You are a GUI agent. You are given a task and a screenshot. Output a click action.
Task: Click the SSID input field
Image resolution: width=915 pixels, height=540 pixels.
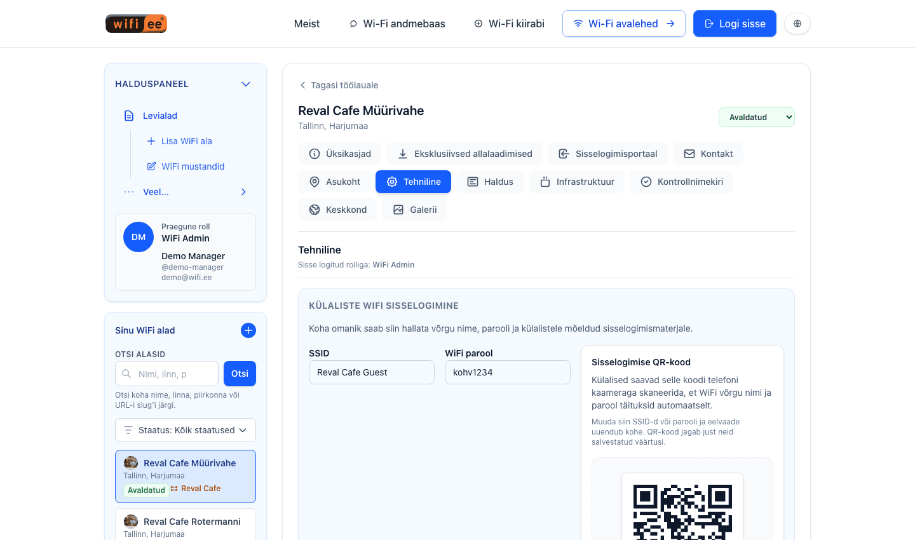coord(372,372)
